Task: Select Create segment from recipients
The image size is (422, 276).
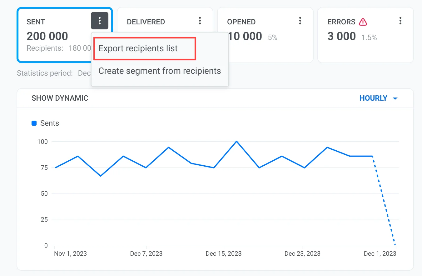Action: click(160, 71)
